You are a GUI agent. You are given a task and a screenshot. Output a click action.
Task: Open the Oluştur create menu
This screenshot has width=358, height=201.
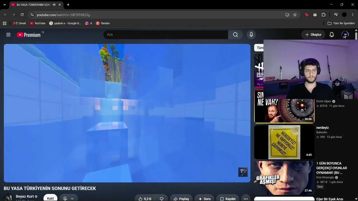click(x=313, y=35)
